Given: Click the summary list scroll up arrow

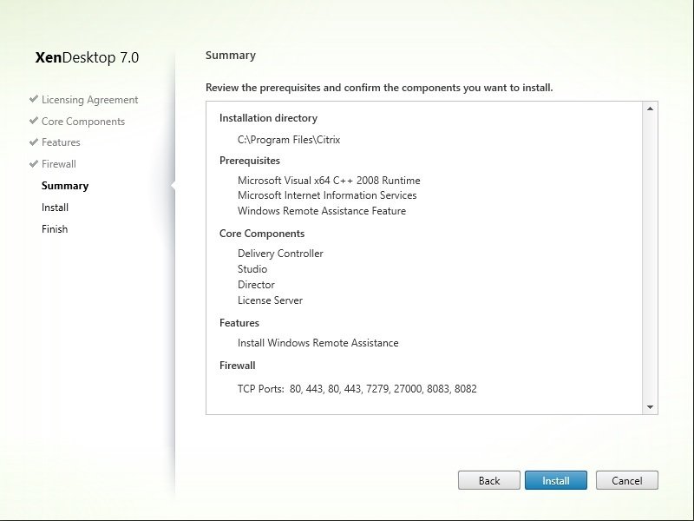Looking at the screenshot, I should point(650,109).
